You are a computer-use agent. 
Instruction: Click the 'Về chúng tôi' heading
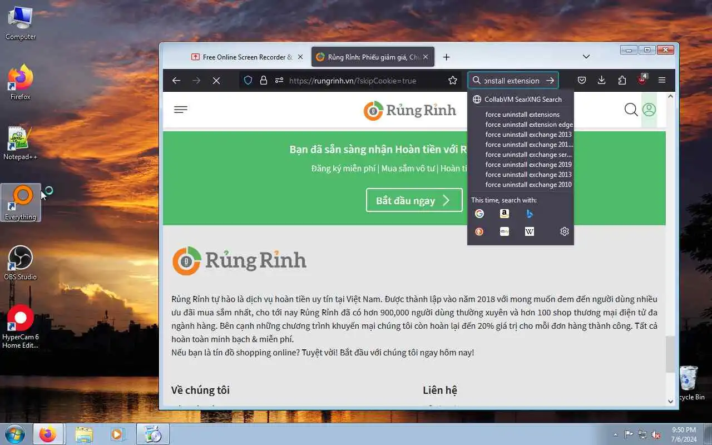200,390
